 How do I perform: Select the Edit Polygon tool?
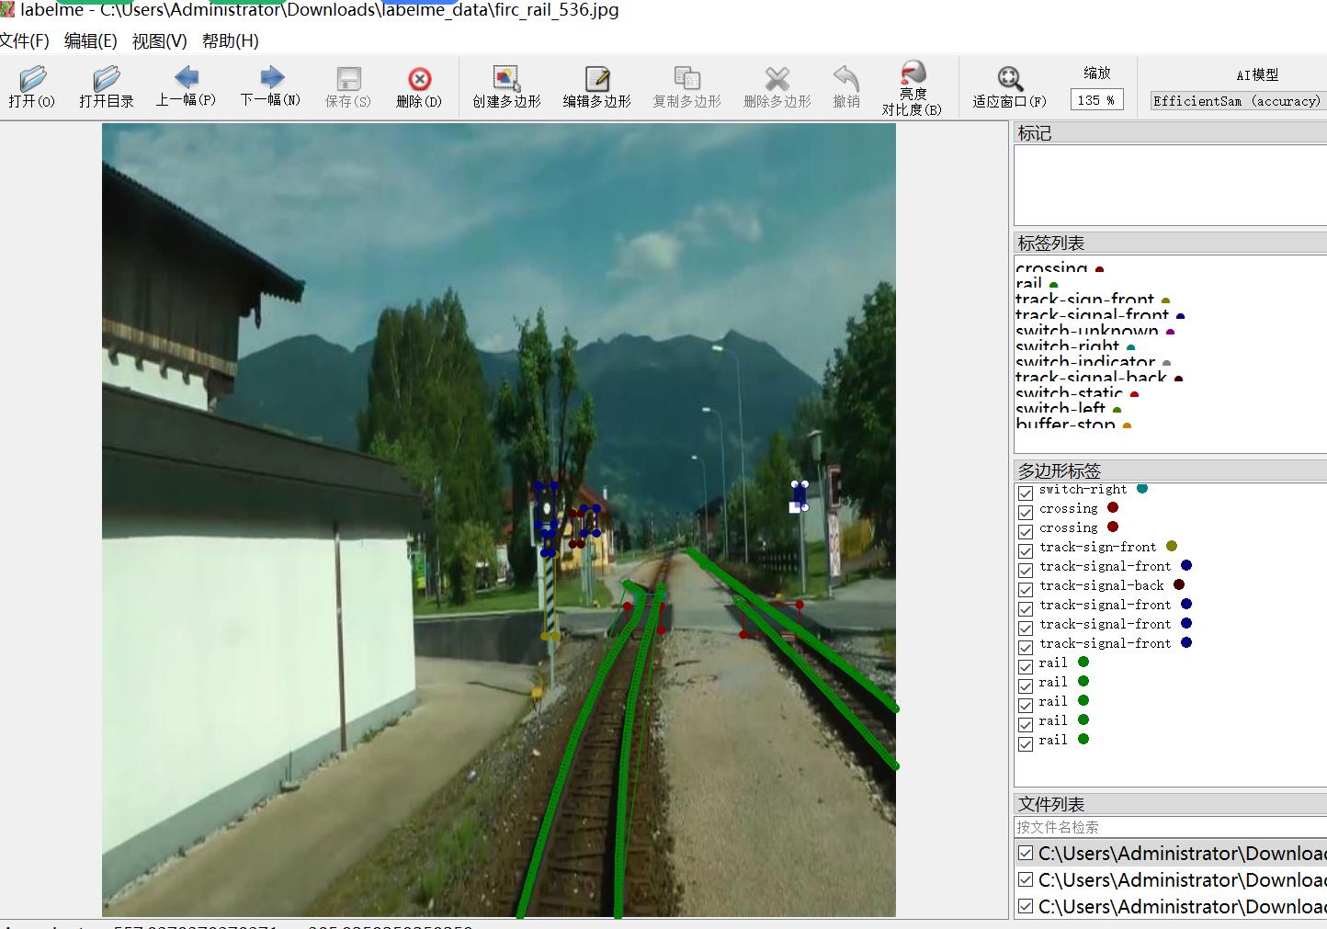(x=596, y=79)
